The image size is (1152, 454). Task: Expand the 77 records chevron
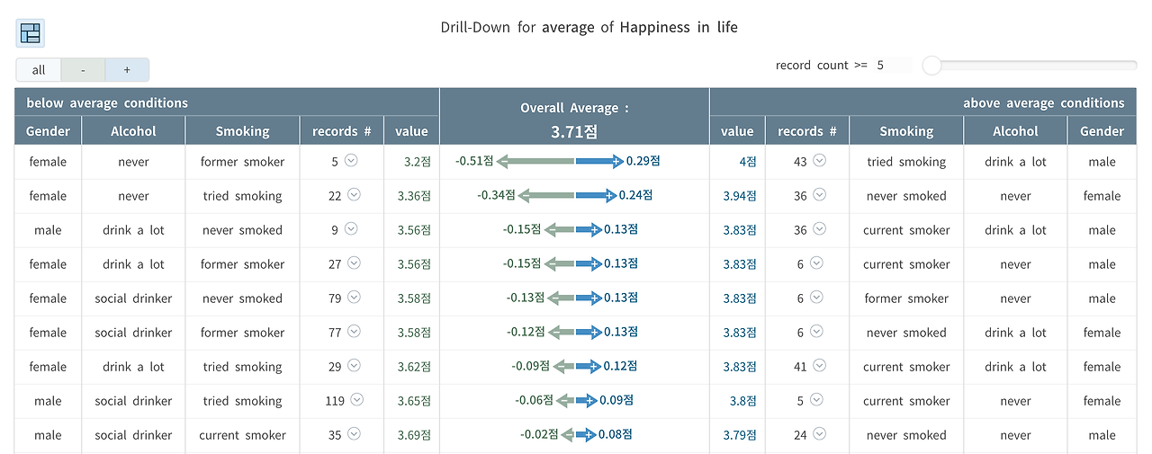pyautogui.click(x=355, y=332)
